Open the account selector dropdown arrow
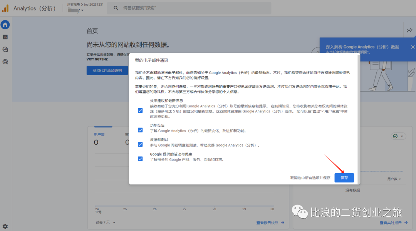This screenshot has height=231, width=416. pos(82,10)
